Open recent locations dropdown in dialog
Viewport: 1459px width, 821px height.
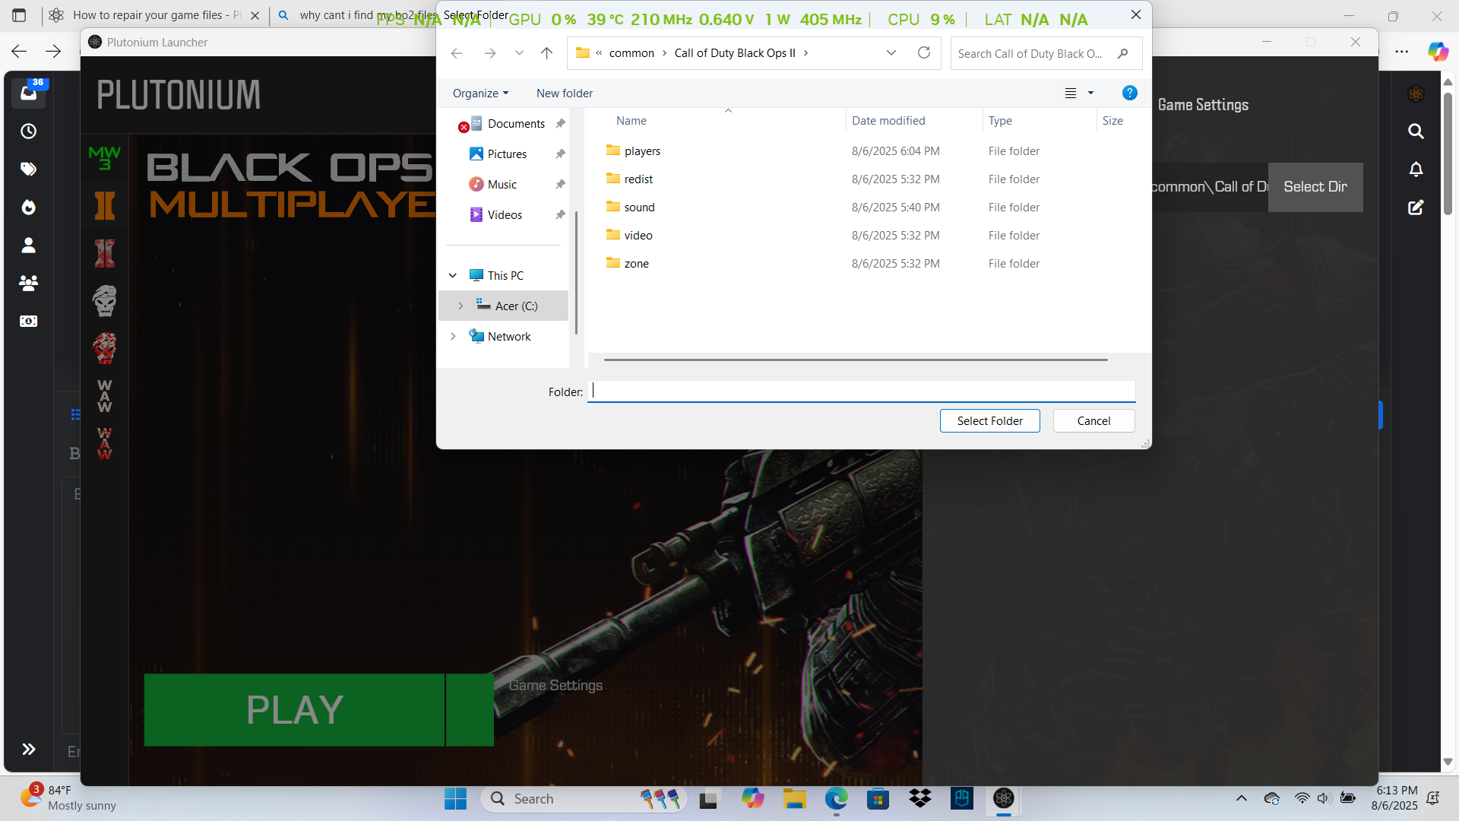pos(519,53)
